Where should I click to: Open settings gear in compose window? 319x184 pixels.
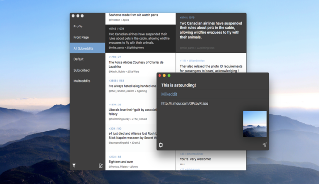pos(161,145)
